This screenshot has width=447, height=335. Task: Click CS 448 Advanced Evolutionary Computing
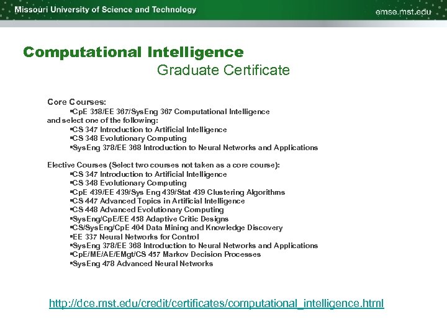tap(147, 210)
